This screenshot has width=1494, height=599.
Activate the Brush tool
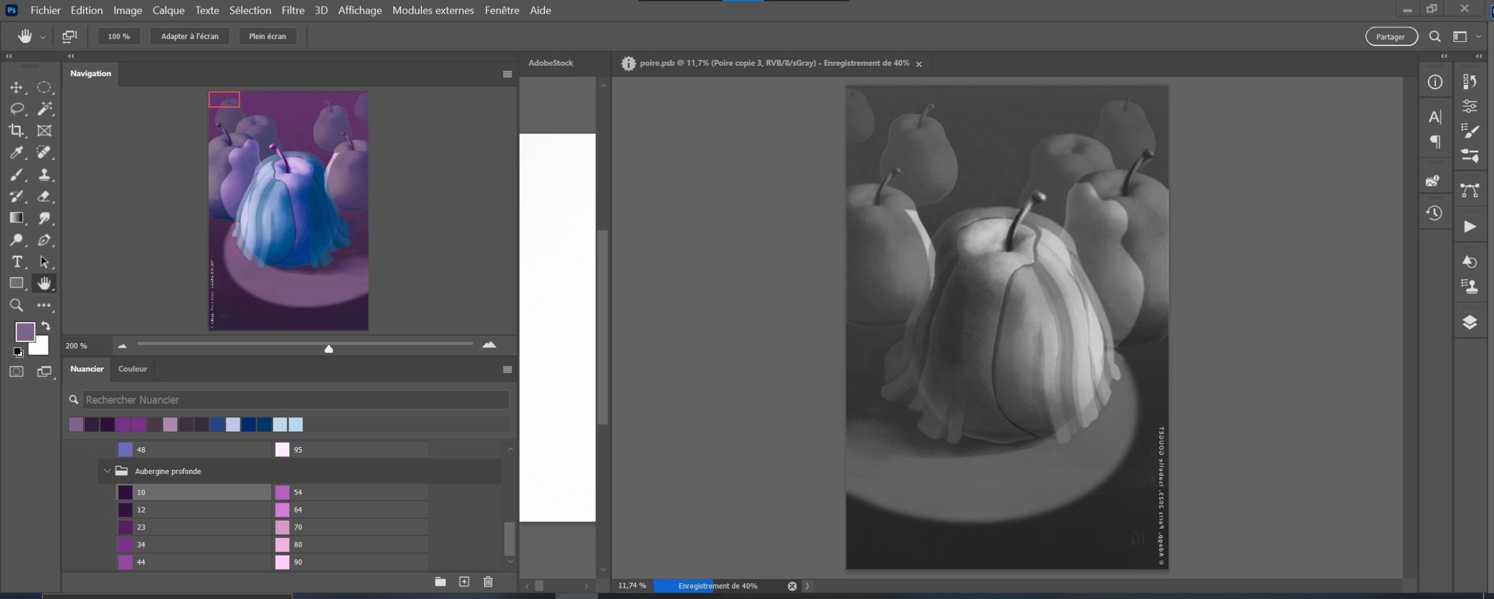16,175
